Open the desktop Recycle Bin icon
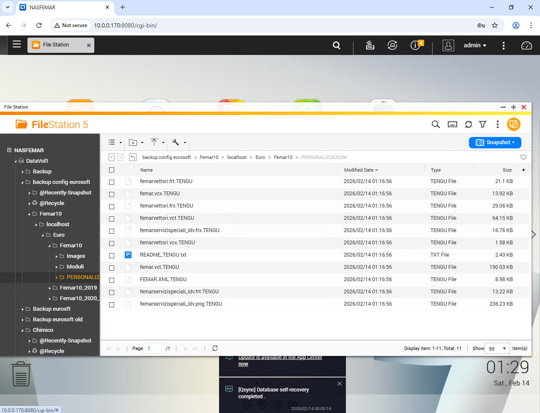 click(x=21, y=374)
